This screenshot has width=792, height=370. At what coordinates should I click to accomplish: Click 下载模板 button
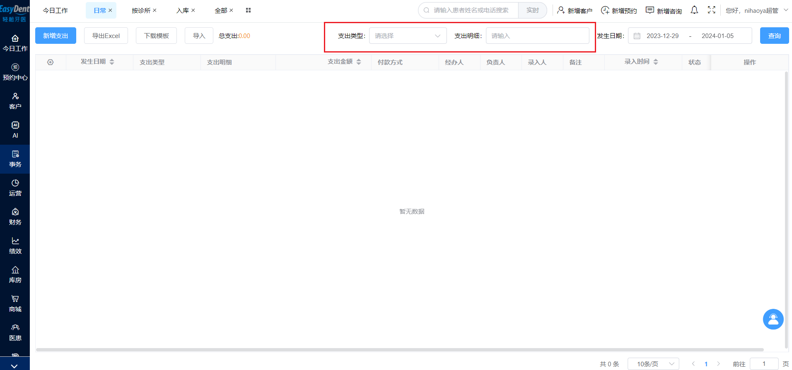click(x=157, y=36)
